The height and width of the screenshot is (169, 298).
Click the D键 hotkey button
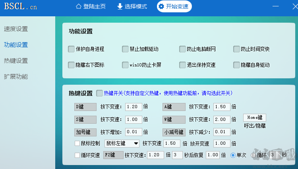pyautogui.click(x=85, y=107)
